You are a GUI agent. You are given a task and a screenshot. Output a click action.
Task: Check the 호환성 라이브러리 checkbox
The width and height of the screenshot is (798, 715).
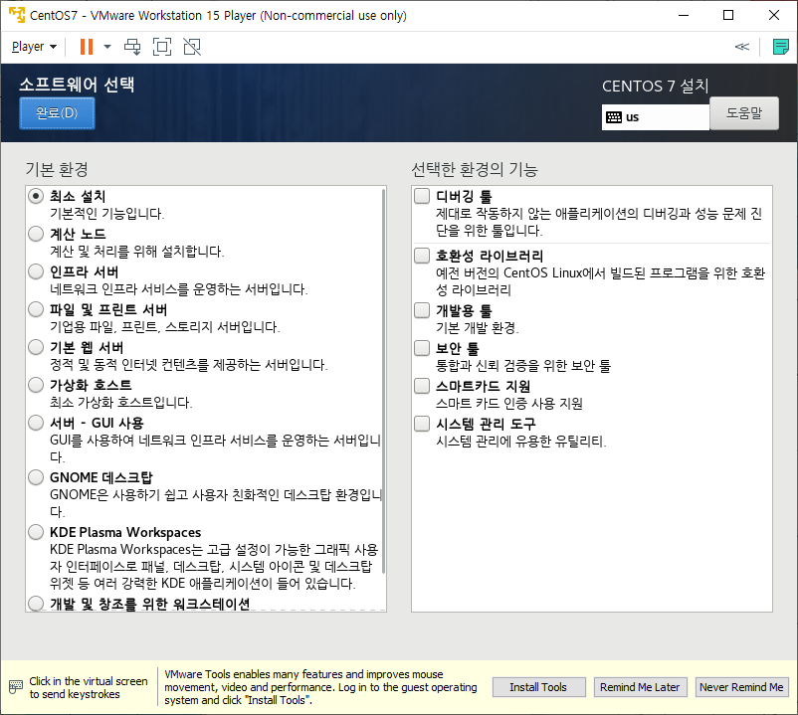[422, 256]
